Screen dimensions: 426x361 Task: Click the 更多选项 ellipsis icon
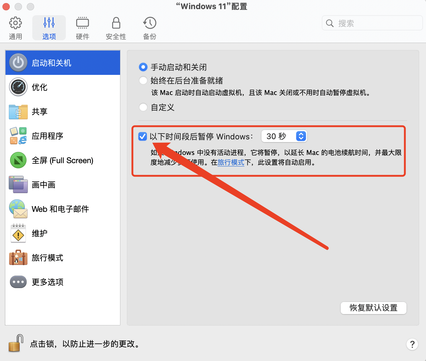click(18, 282)
